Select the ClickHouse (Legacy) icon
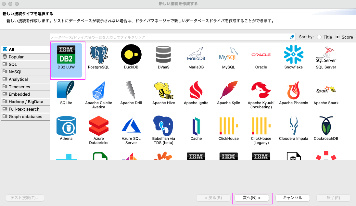 (261, 126)
